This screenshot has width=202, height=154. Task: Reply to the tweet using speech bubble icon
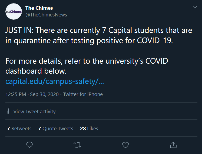click(x=29, y=145)
